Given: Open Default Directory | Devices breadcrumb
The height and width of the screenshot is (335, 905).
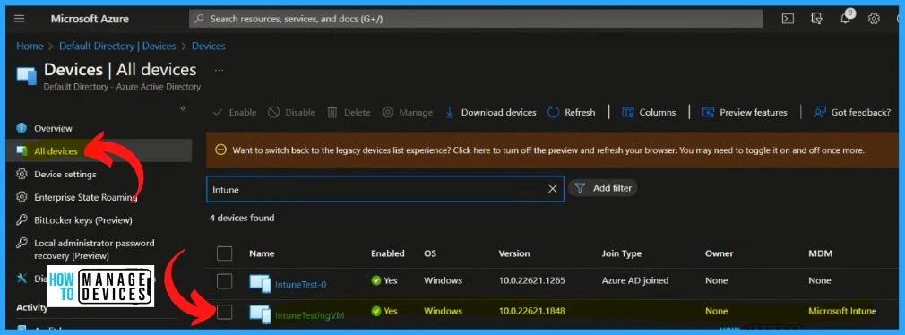Looking at the screenshot, I should pos(117,46).
